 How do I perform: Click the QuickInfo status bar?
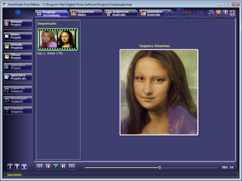[x=121, y=175]
